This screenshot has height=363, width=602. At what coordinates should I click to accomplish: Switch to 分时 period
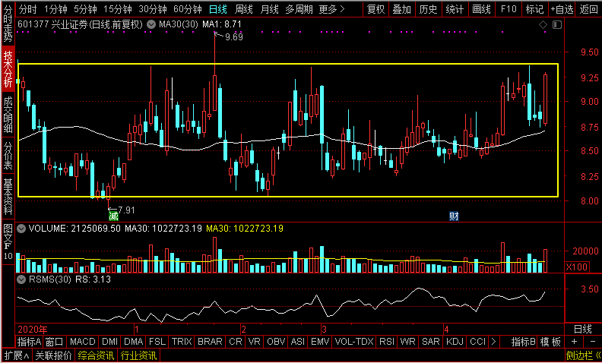click(27, 9)
